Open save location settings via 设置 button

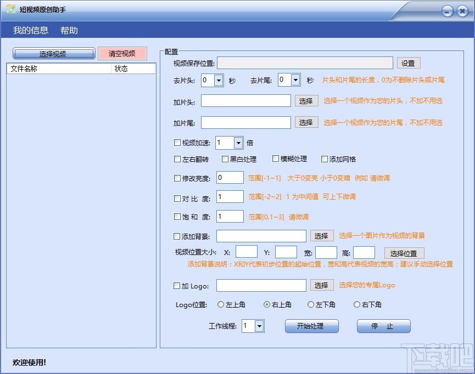[x=409, y=63]
